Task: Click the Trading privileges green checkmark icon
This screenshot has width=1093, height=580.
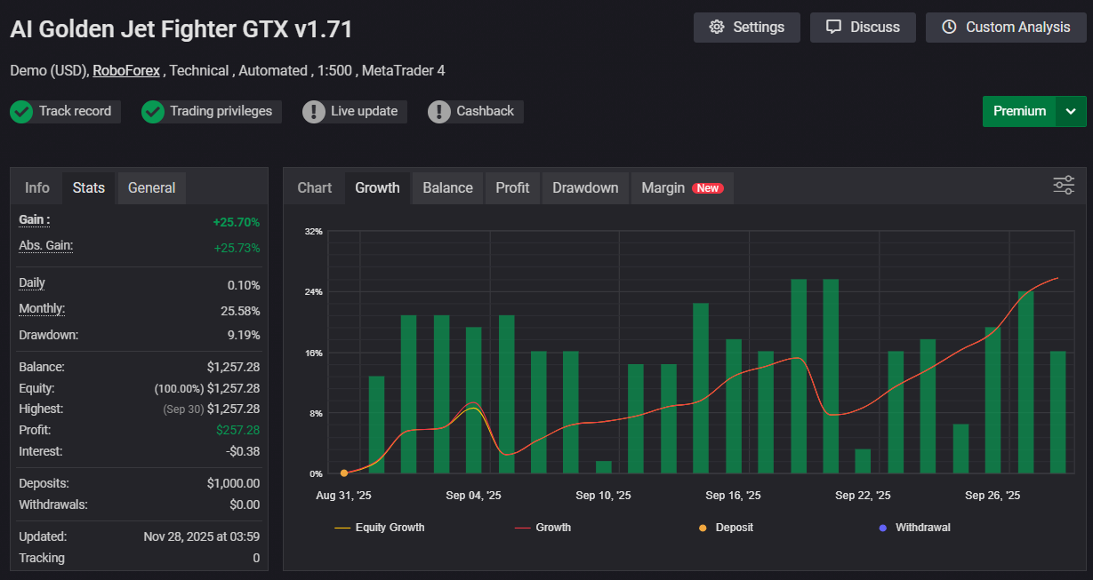Action: coord(153,112)
